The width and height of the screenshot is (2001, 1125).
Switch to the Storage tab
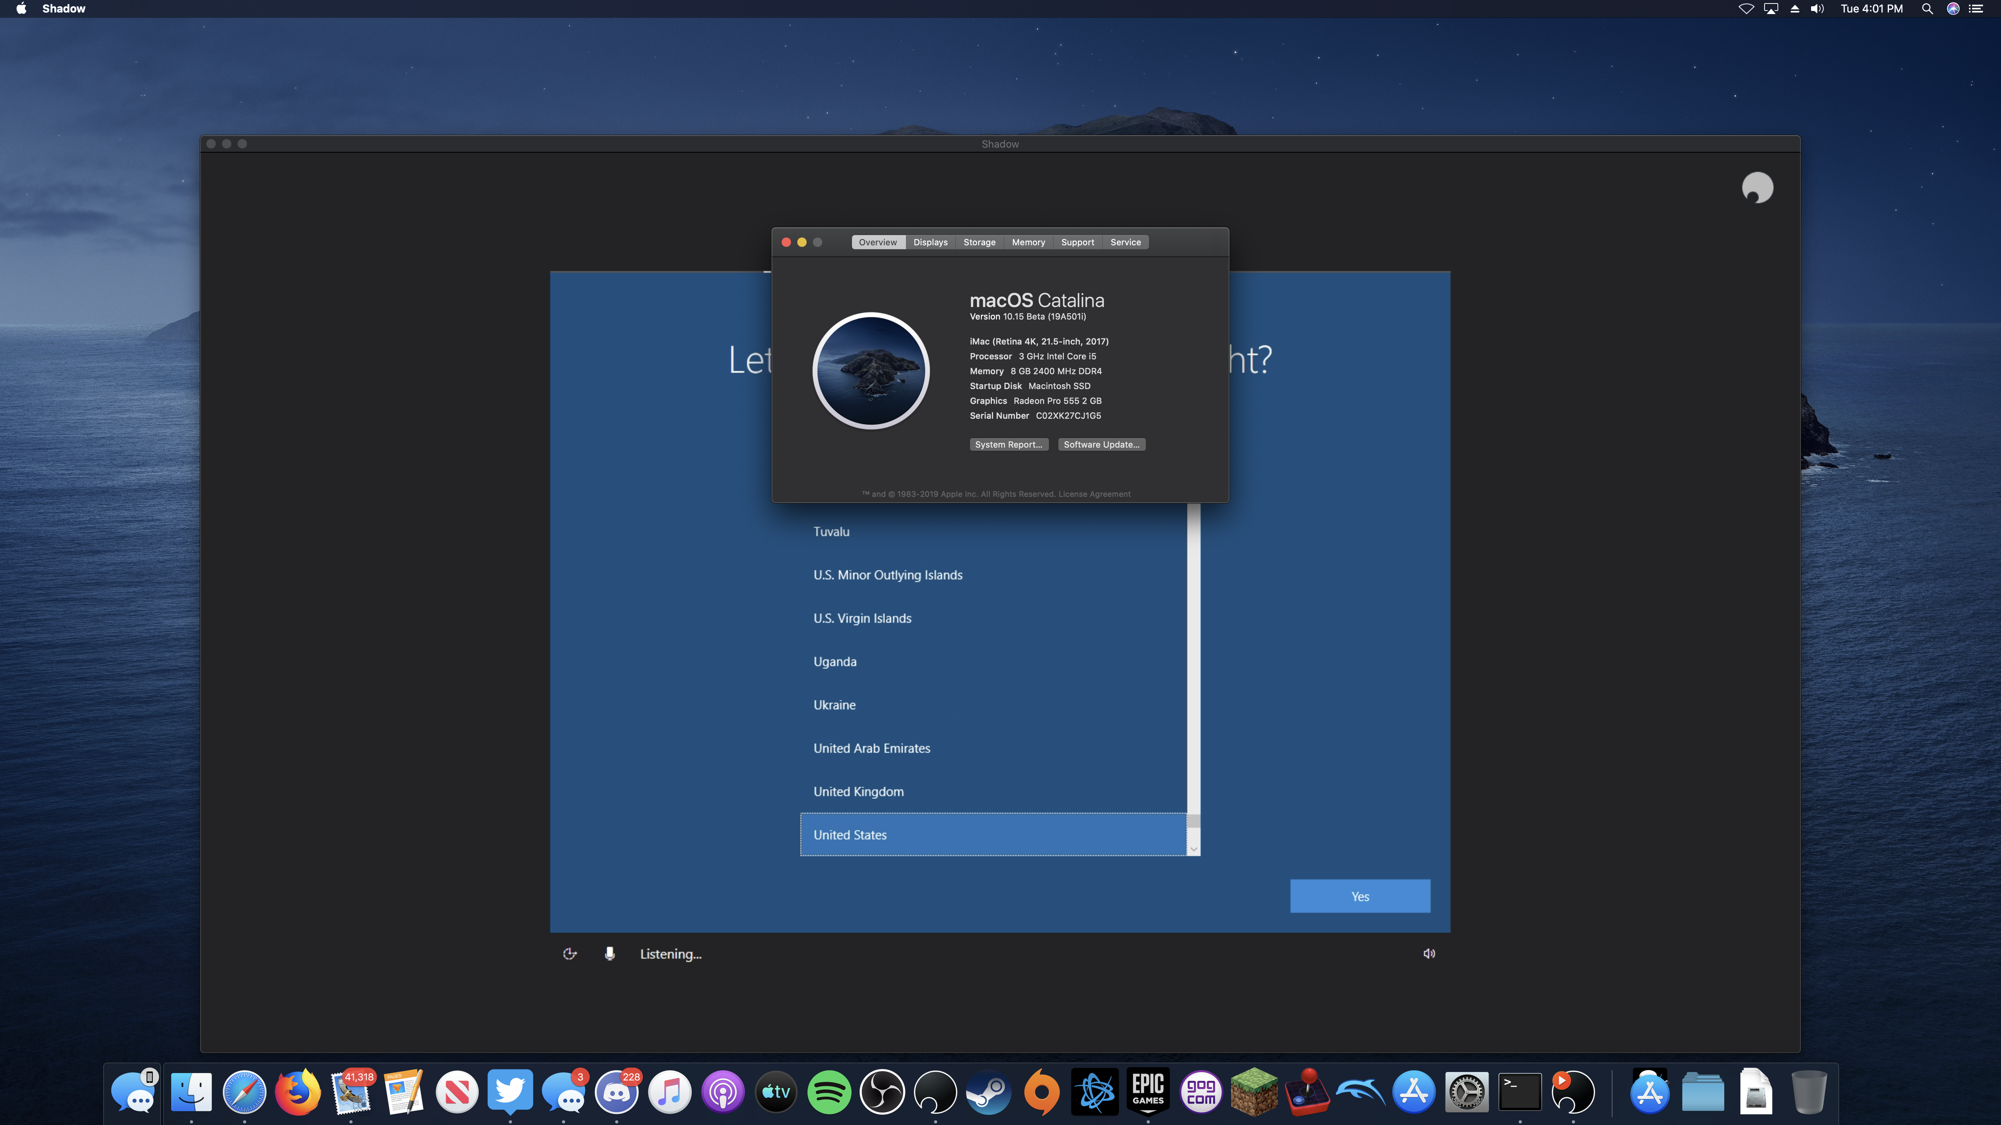click(979, 242)
